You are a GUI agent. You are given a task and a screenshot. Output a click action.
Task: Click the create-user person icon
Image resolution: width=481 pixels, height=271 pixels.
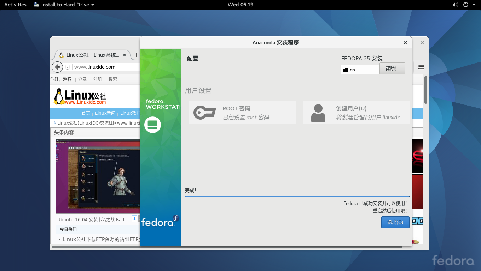click(318, 113)
